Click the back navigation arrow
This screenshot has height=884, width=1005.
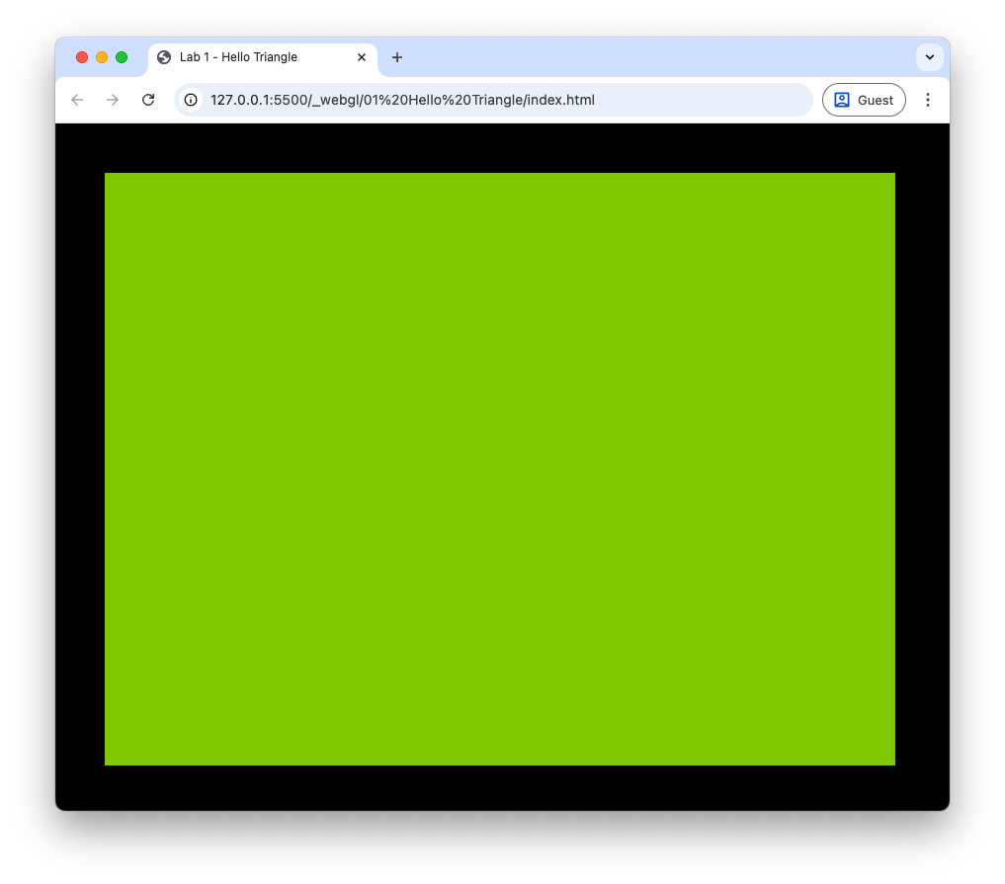(x=77, y=100)
